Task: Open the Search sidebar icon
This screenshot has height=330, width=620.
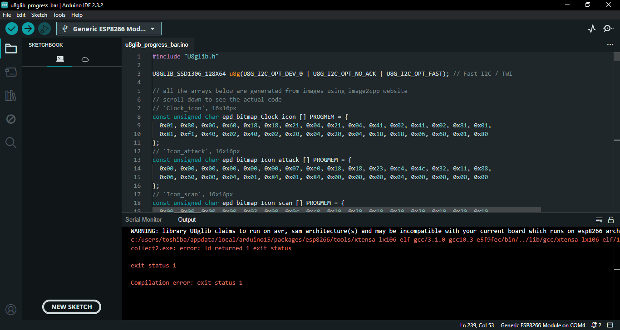Action: [x=11, y=143]
